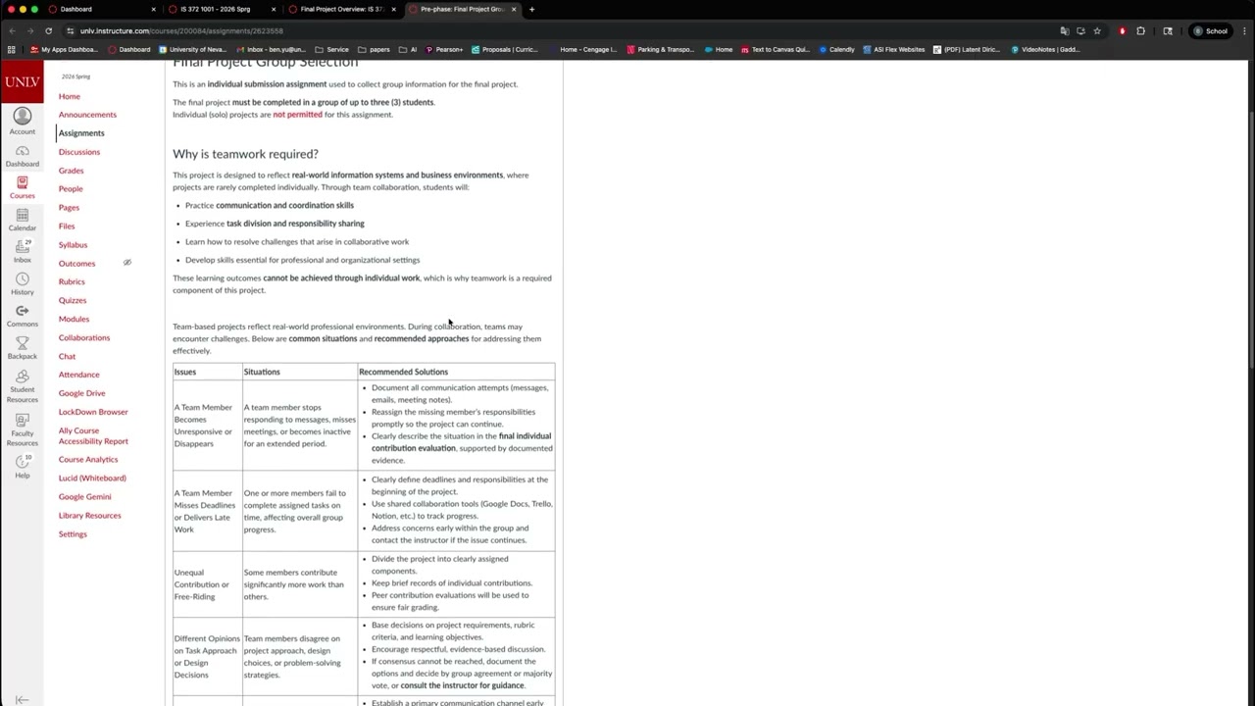Open Rubrics in the course menu

click(72, 281)
